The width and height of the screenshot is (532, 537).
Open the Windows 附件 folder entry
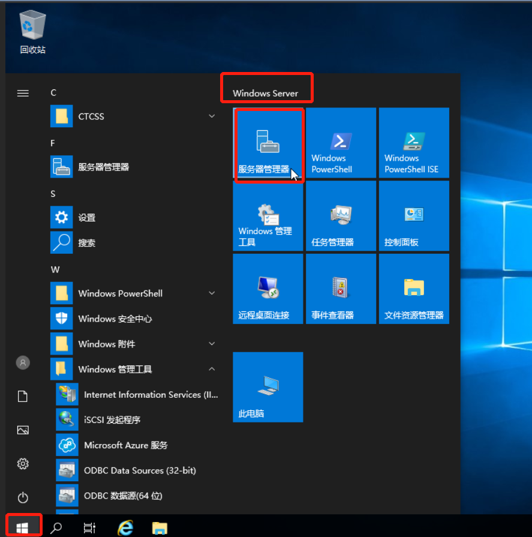(134, 344)
